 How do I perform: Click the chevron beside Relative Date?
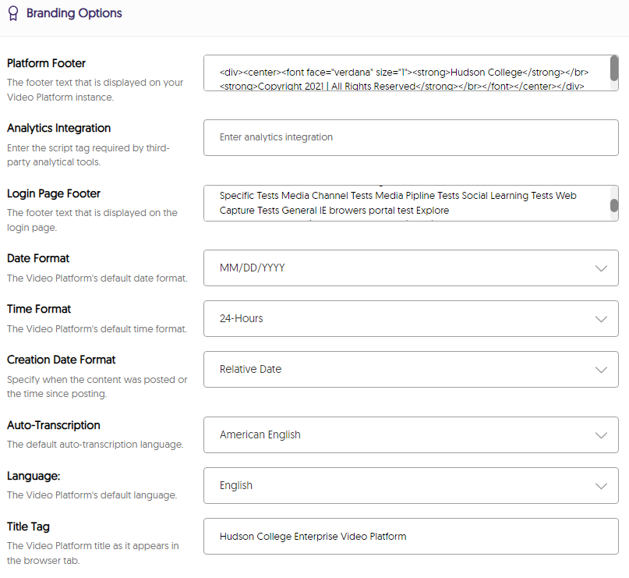click(x=601, y=370)
